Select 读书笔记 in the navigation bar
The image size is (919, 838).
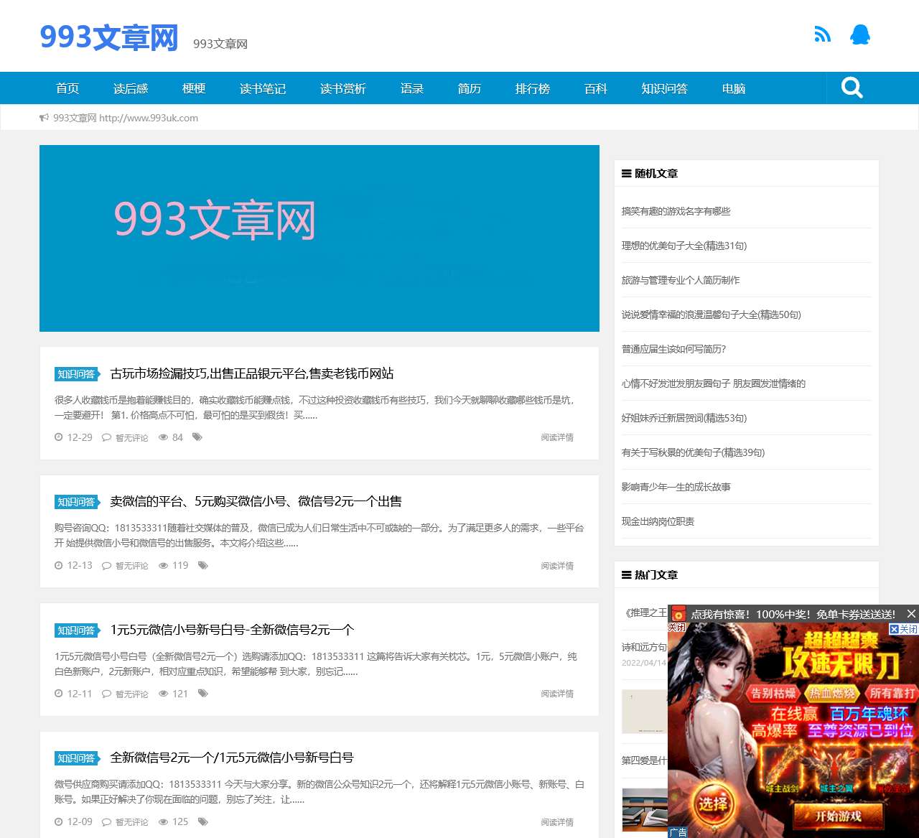[x=263, y=88]
